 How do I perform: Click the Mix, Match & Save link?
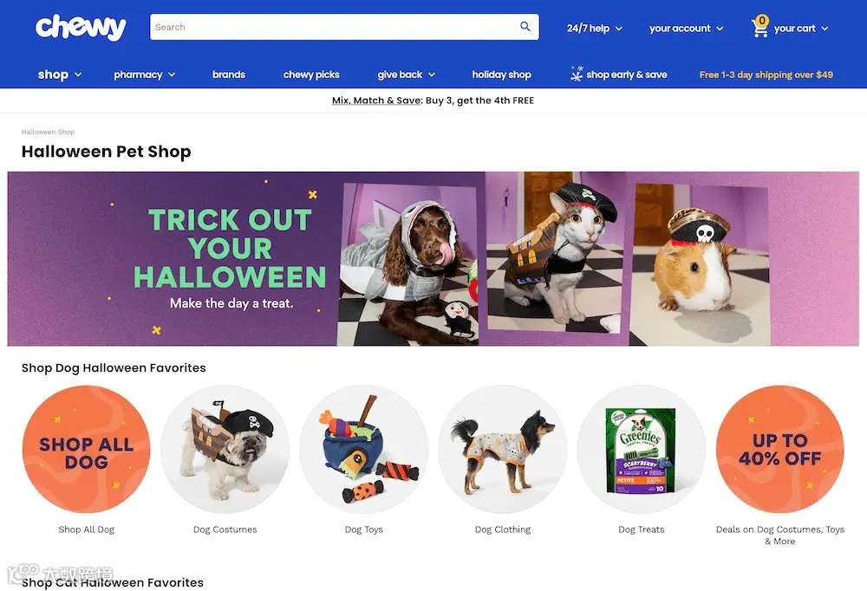tap(377, 101)
